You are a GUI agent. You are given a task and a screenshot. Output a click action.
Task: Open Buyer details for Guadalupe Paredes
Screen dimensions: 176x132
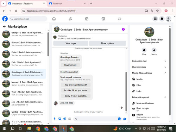70,65
